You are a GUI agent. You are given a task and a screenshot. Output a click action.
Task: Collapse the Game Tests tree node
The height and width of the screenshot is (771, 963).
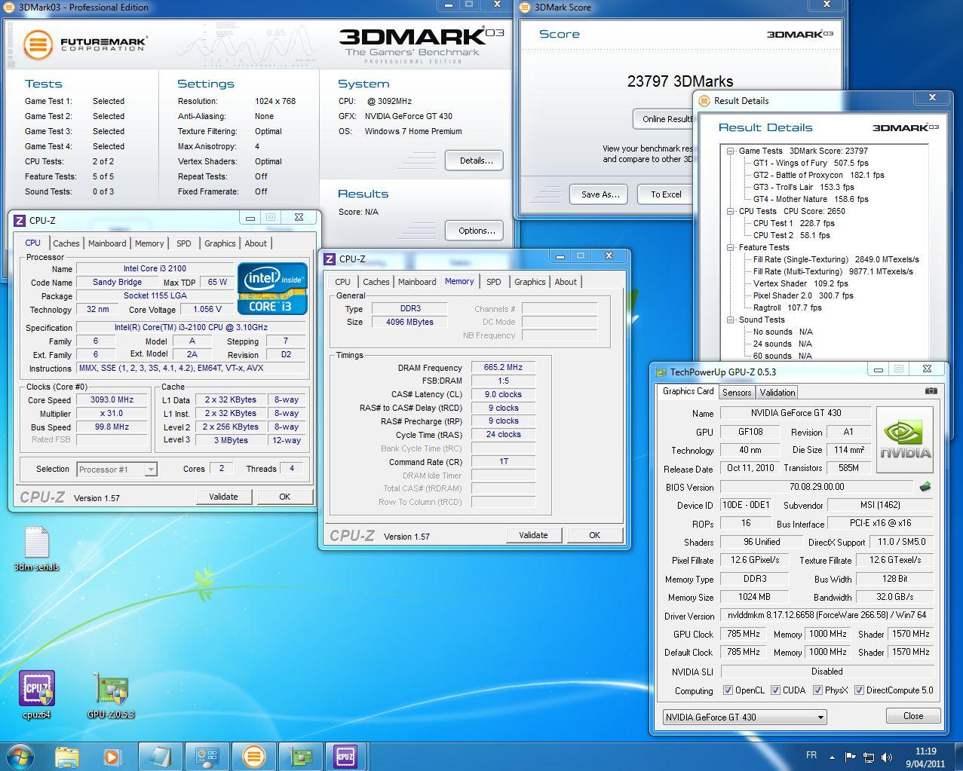click(x=731, y=151)
